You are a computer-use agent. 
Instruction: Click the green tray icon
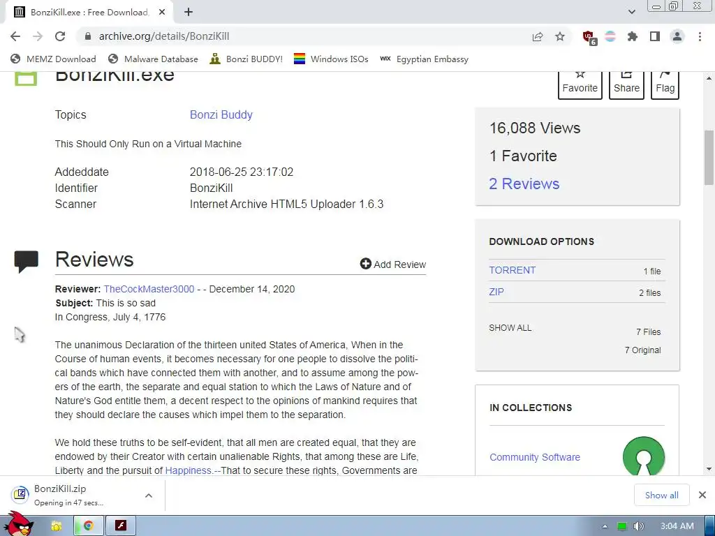click(621, 526)
